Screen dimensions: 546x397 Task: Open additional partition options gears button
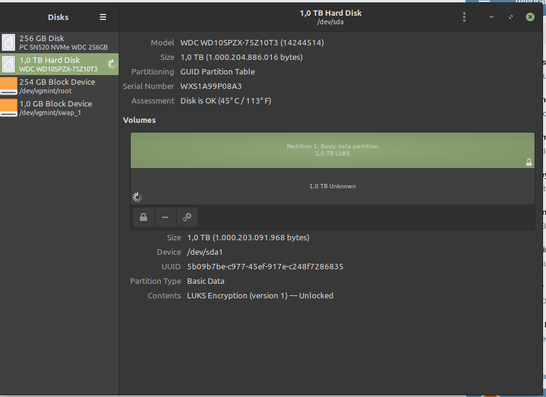(187, 217)
